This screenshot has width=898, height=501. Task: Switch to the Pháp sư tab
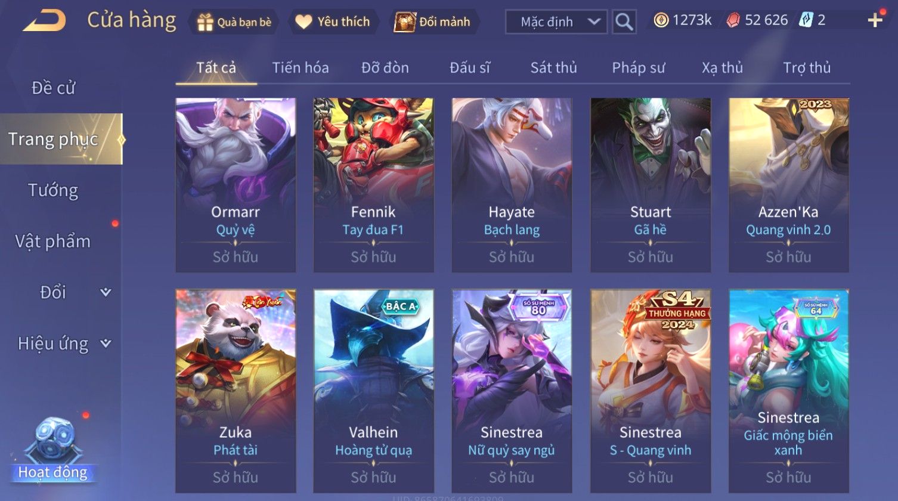click(638, 68)
